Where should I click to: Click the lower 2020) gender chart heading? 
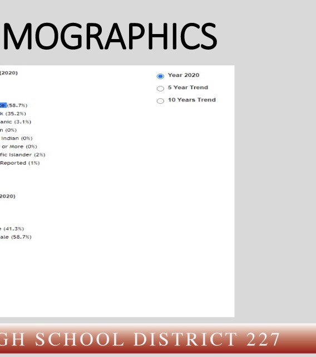[x=8, y=196]
